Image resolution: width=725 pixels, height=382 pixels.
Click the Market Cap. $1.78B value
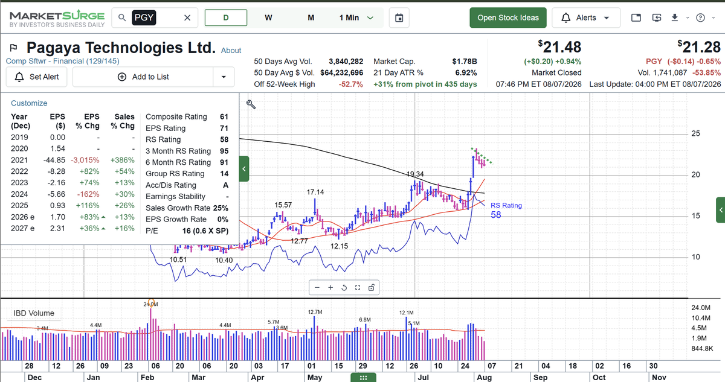pyautogui.click(x=465, y=62)
